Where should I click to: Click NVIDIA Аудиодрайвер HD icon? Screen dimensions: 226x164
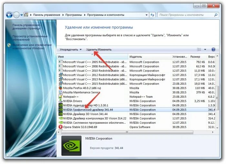pyautogui.click(x=61, y=105)
